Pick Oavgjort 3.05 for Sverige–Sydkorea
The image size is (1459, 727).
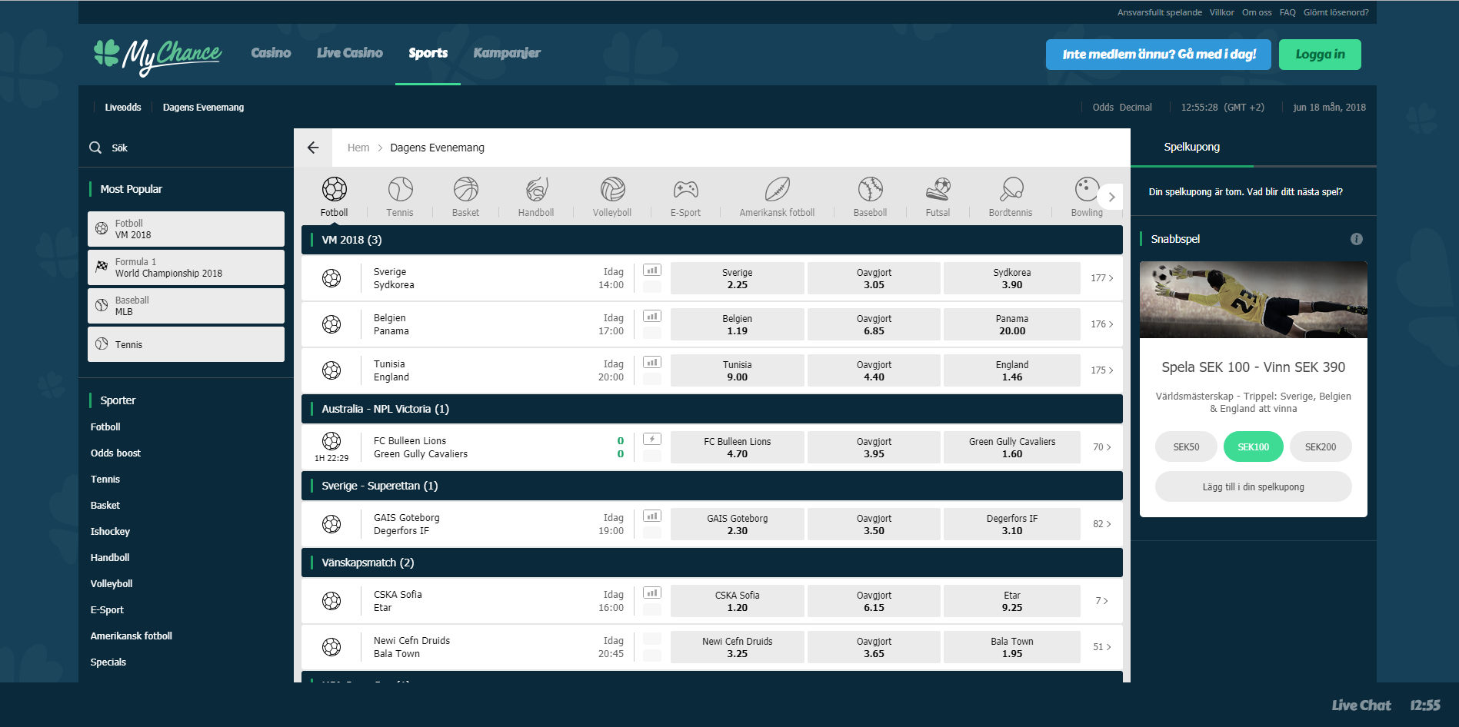(874, 278)
